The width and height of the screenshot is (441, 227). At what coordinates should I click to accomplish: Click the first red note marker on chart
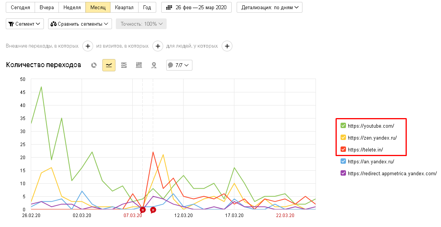143,210
